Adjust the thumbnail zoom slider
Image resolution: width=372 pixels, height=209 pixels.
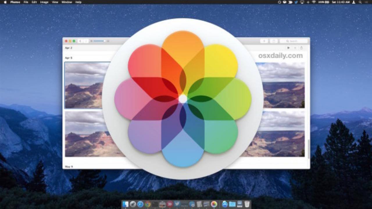pos(100,41)
